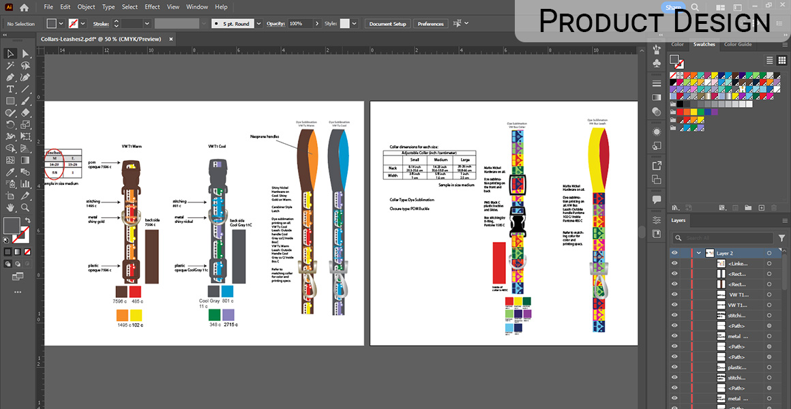Hide Layer 2 using eye icon

click(674, 253)
